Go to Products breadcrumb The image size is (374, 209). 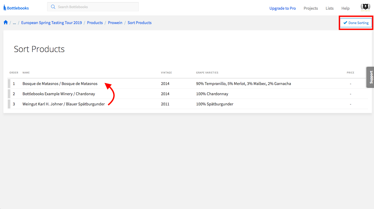pyautogui.click(x=95, y=23)
